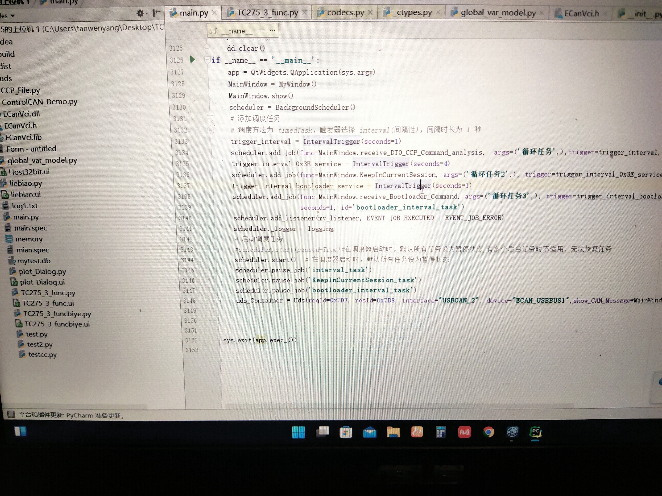Click 'BackgroundScheduler()' on line 3130

[315, 107]
